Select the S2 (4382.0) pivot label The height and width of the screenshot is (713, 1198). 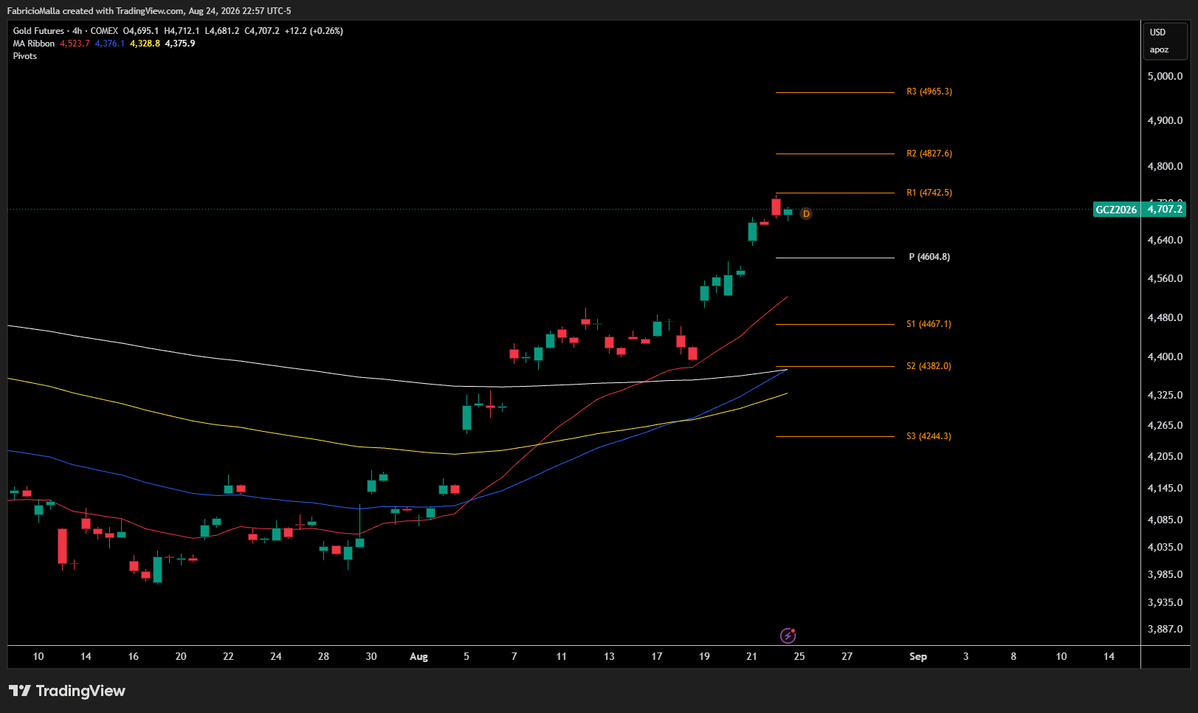[929, 366]
